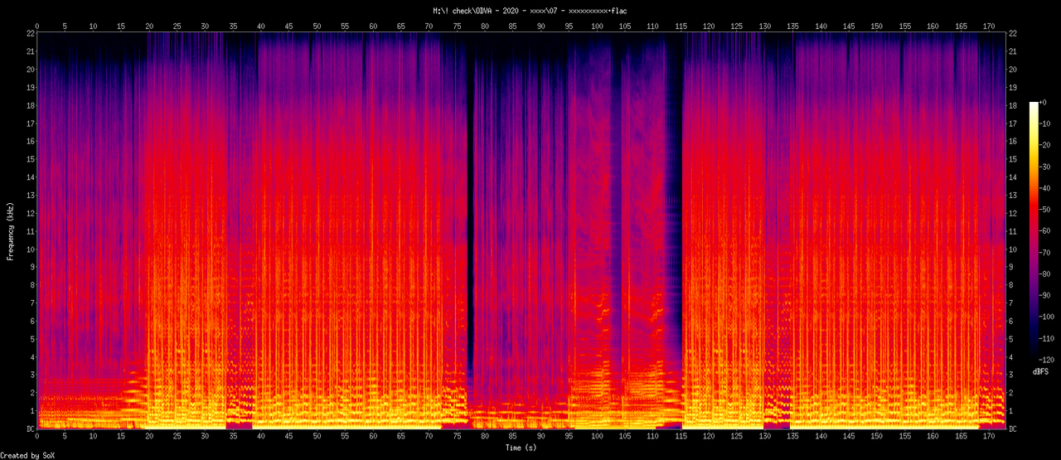Click the "-30" color scale label
Image resolution: width=1061 pixels, height=460 pixels.
1046,167
